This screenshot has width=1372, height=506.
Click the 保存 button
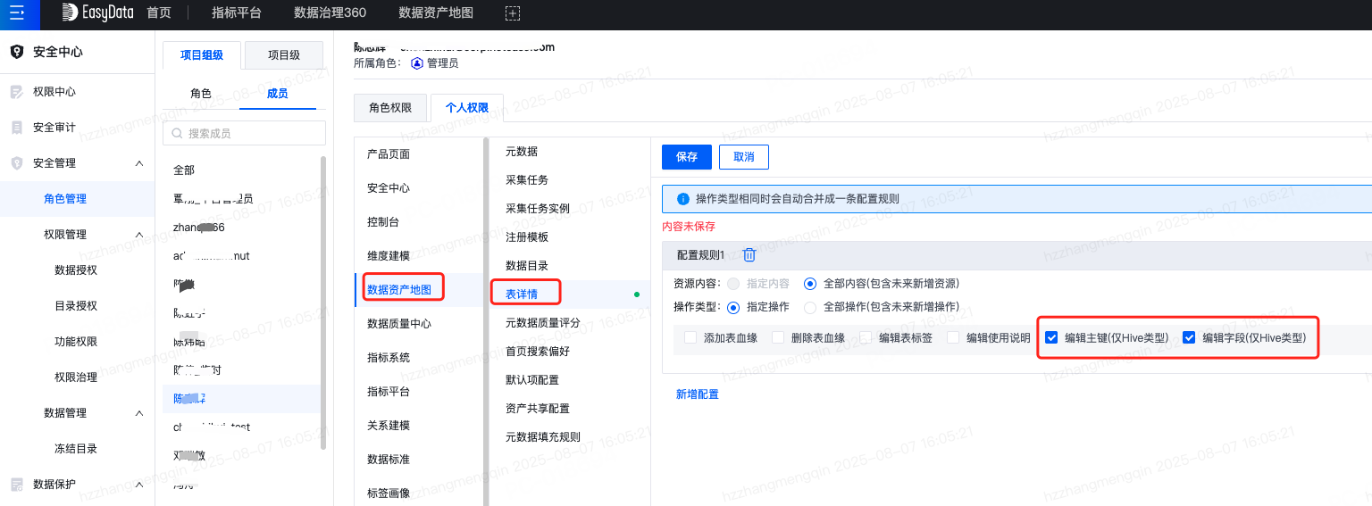[x=686, y=156]
